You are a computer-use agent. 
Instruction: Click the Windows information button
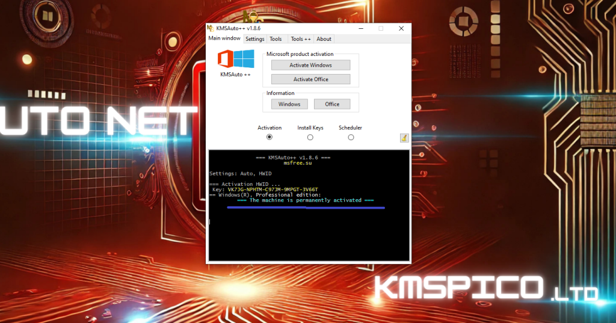[289, 104]
